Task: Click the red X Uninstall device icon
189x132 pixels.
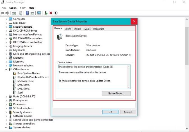Action: (51, 13)
